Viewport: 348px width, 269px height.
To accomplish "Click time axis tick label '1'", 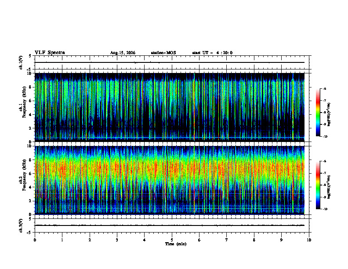I will pyautogui.click(x=62, y=240).
